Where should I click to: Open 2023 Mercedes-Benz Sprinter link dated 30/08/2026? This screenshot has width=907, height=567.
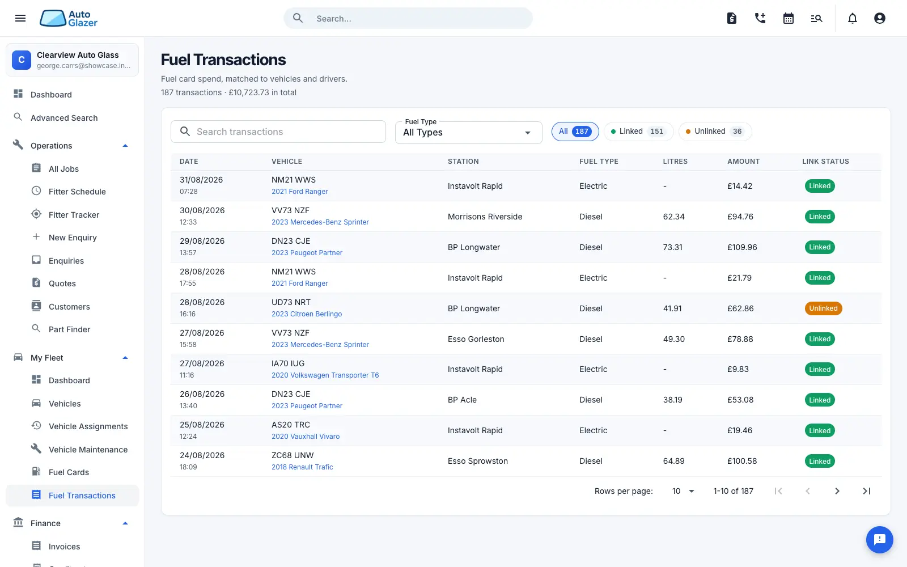320,222
